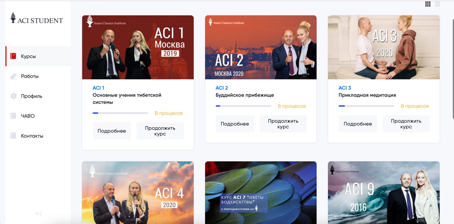The height and width of the screenshot is (224, 454).
Task: Click the ACI STUDENT logo
Action: click(x=37, y=18)
